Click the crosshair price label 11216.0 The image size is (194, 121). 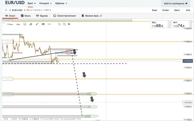tap(187, 102)
